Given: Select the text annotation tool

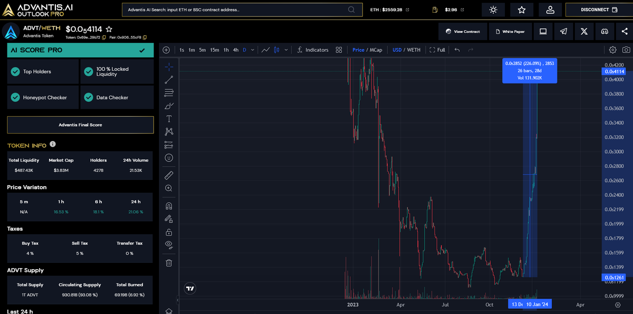Looking at the screenshot, I should [x=169, y=119].
